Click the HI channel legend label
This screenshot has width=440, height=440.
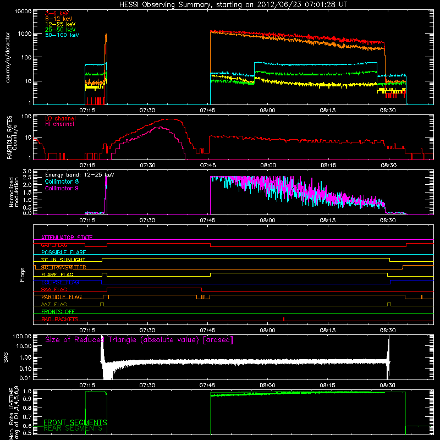click(59, 124)
